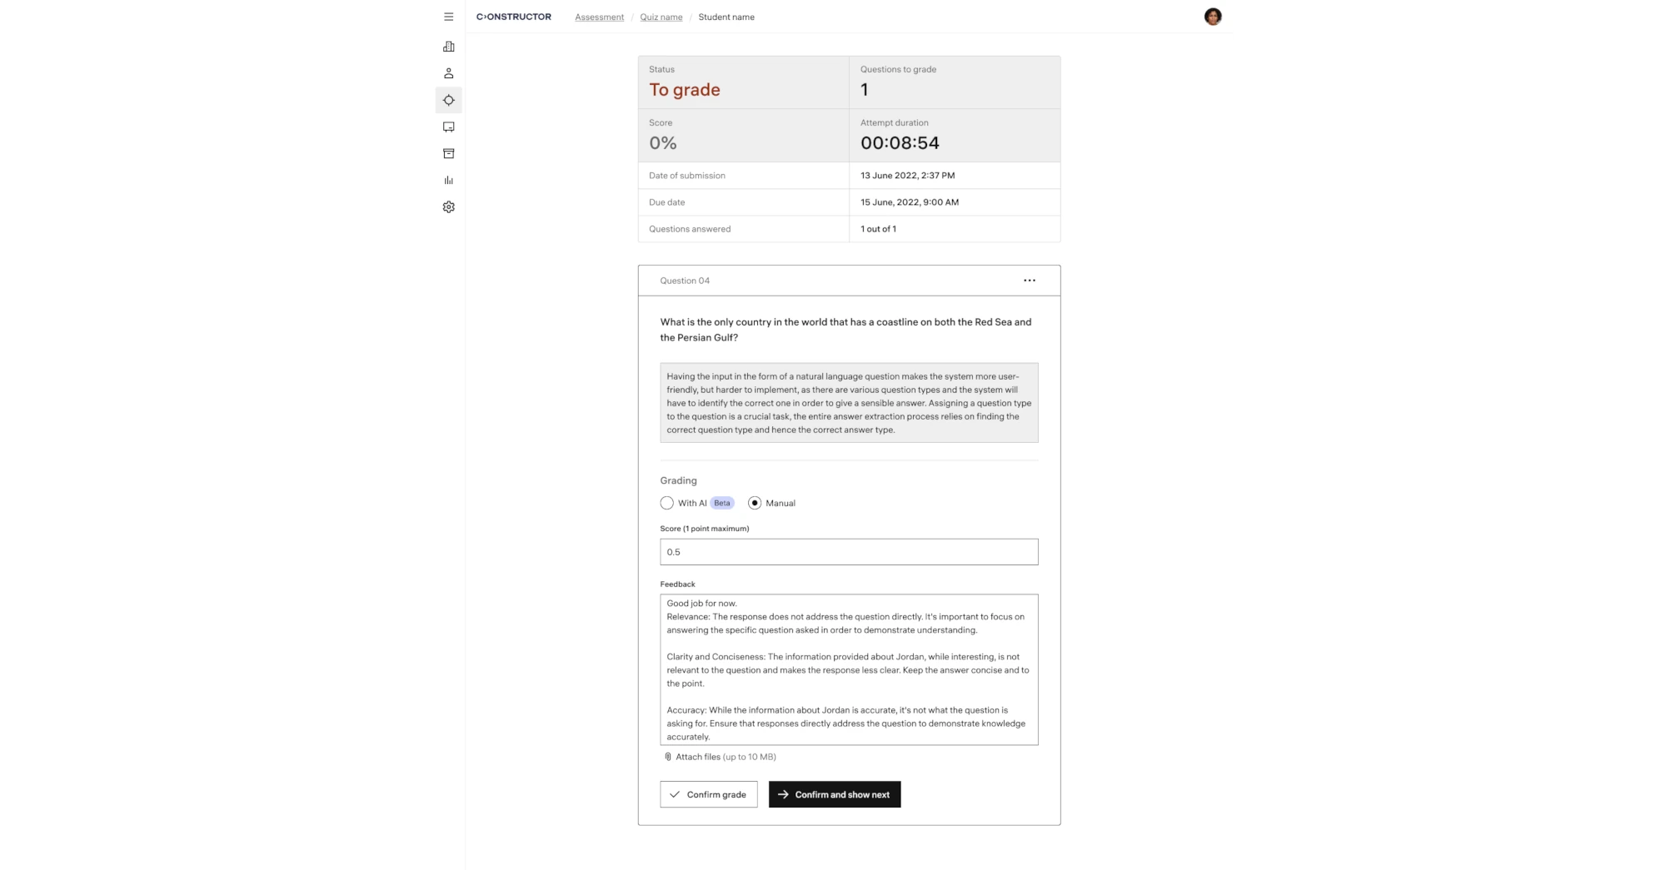The height and width of the screenshot is (870, 1666).
Task: Open the courses board icon in sidebar
Action: (448, 127)
